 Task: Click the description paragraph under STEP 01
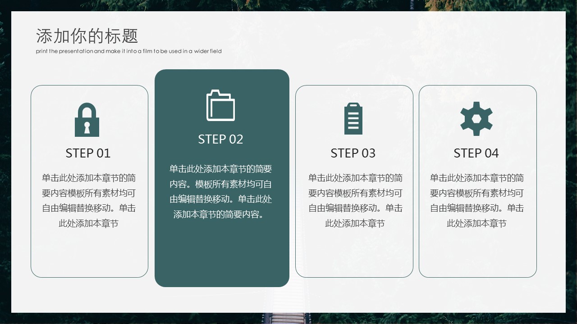point(89,201)
